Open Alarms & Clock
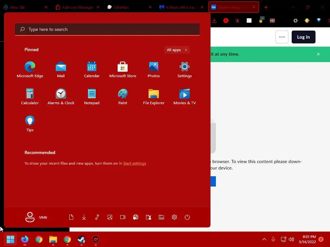Image resolution: width=330 pixels, height=247 pixels. tap(61, 96)
